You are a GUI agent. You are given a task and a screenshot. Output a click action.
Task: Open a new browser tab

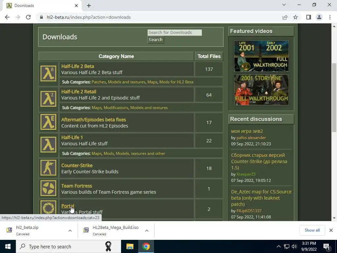[89, 6]
